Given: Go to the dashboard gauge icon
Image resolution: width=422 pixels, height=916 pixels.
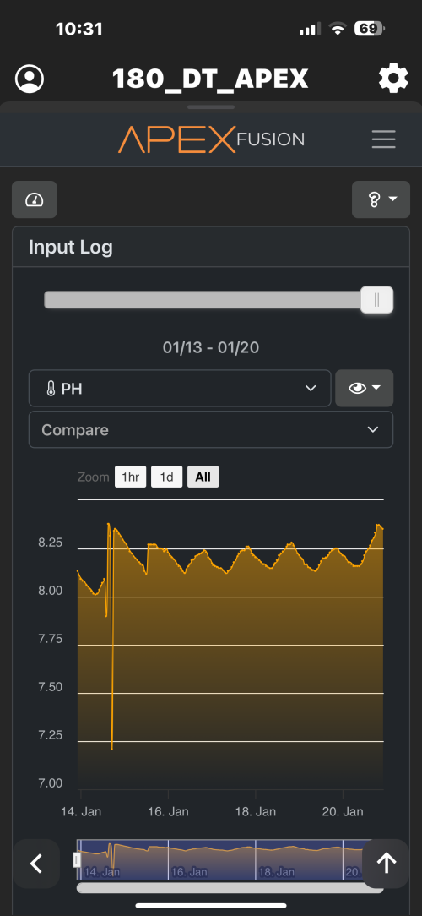Looking at the screenshot, I should pyautogui.click(x=35, y=199).
